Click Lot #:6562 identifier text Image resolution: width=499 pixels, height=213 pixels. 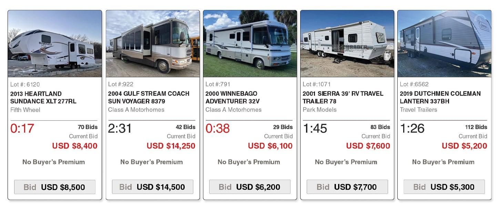(413, 84)
